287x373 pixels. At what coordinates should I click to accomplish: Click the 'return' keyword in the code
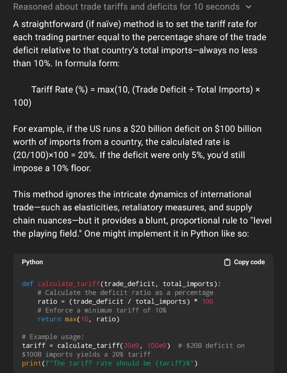[49, 319]
